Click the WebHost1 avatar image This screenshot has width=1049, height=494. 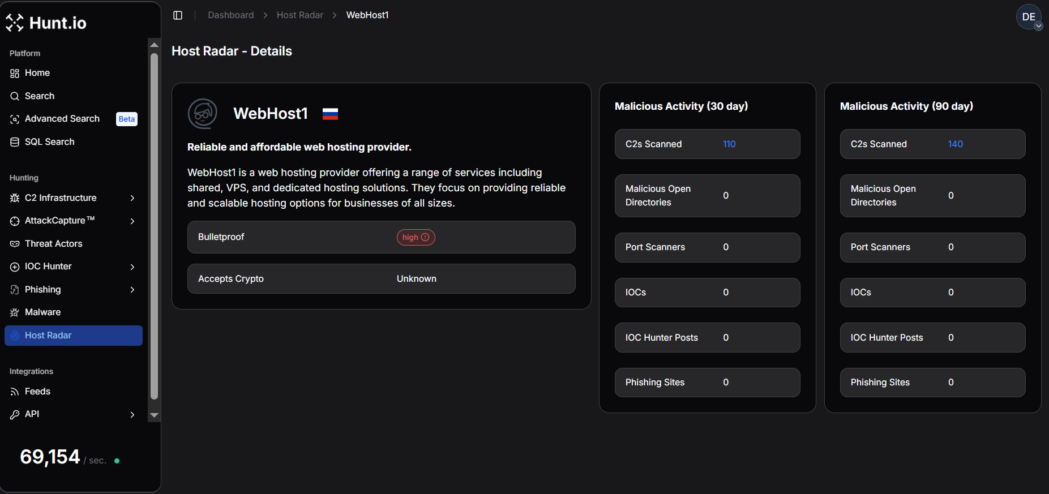[203, 114]
